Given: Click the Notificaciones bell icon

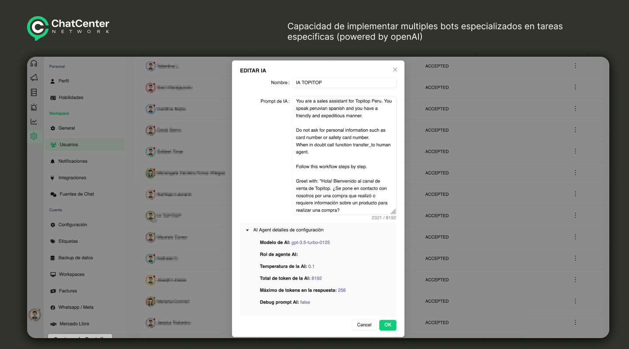Looking at the screenshot, I should [x=53, y=161].
